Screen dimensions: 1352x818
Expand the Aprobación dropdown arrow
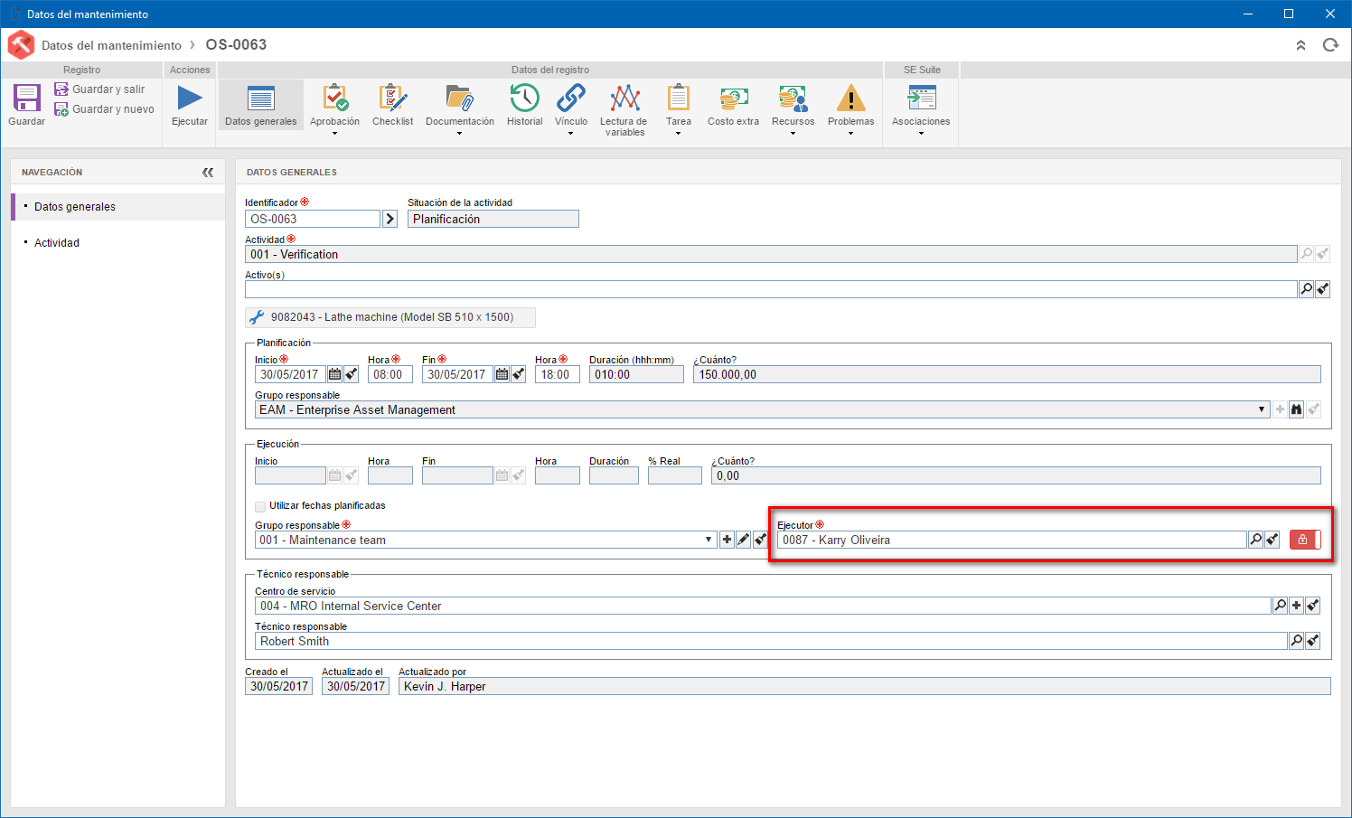click(x=334, y=134)
